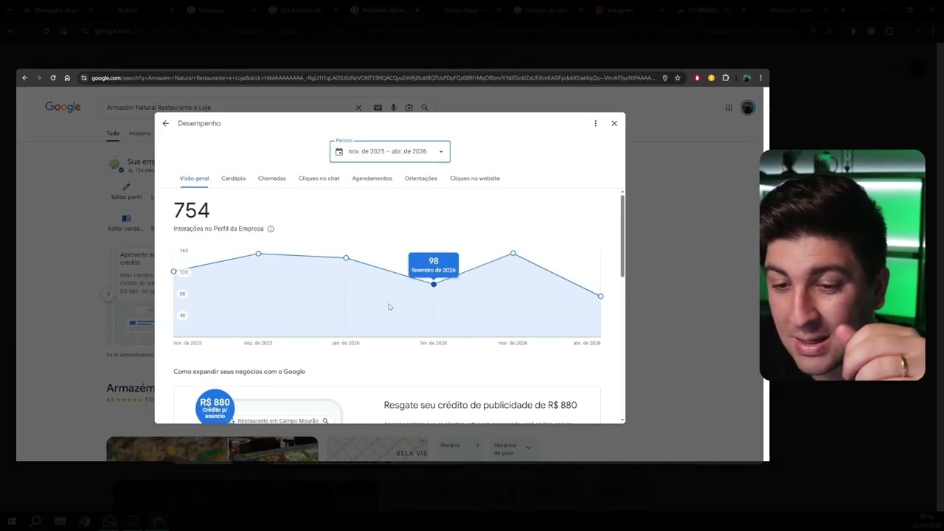The width and height of the screenshot is (944, 531).
Task: Select the mar. de 2026 chart point
Action: point(513,253)
